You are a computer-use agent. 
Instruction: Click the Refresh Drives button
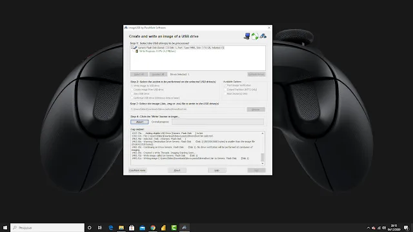pos(256,75)
